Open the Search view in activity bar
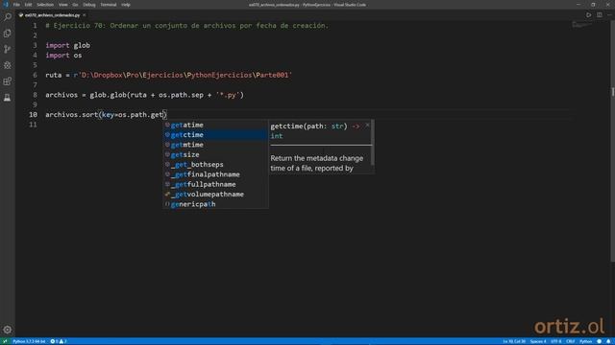The width and height of the screenshot is (615, 345). (8, 17)
